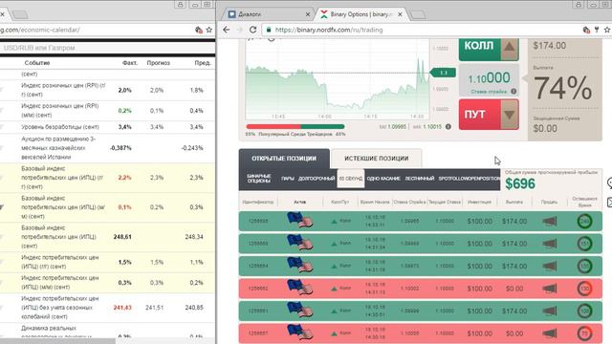This screenshot has height=344, width=612.
Task: Open the translate icon in NordFX address bar
Action: point(586,30)
